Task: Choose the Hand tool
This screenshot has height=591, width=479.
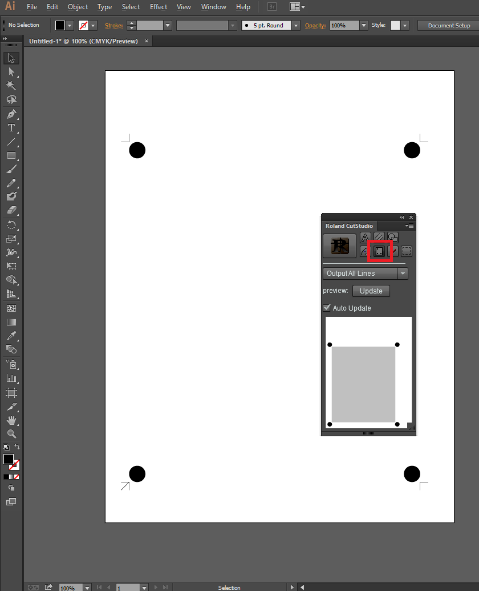Action: tap(11, 420)
